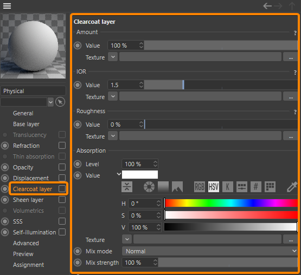
Task: Enable the Sheen layer checkbox
Action: 62,200
